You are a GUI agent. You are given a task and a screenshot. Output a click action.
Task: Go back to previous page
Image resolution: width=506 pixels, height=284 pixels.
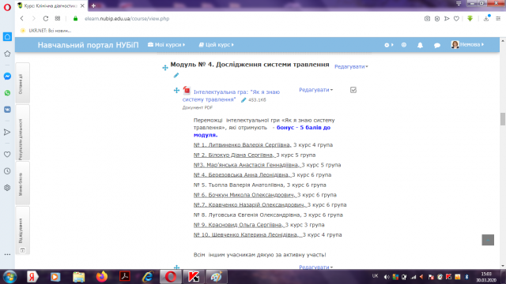pyautogui.click(x=21, y=19)
